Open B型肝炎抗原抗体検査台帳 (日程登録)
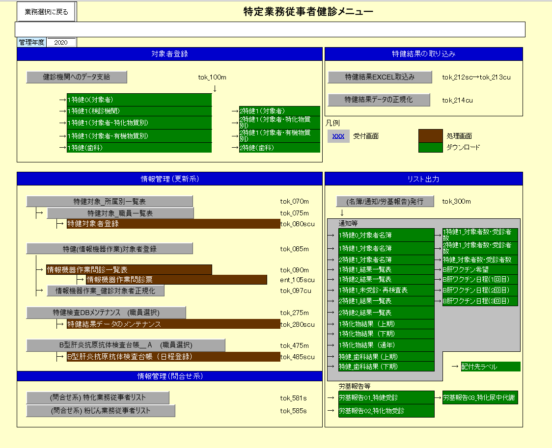The width and height of the screenshot is (552, 448). 173,357
